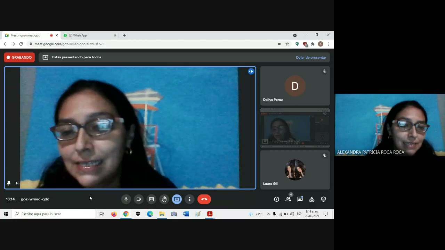Open Adobe Acrobat from the taskbar

click(210, 214)
